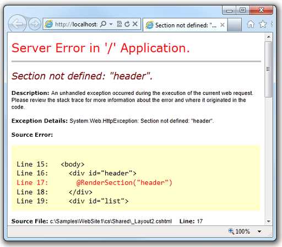The height and width of the screenshot is (247, 282).
Task: Click the 'Source File:' label
Action: coord(30,221)
